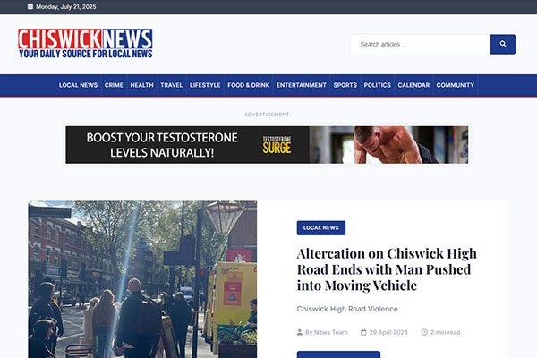Screen dimensions: 537x358
Task: Click the 'Chiswick High Road Violence' subtitle
Action: point(347,309)
